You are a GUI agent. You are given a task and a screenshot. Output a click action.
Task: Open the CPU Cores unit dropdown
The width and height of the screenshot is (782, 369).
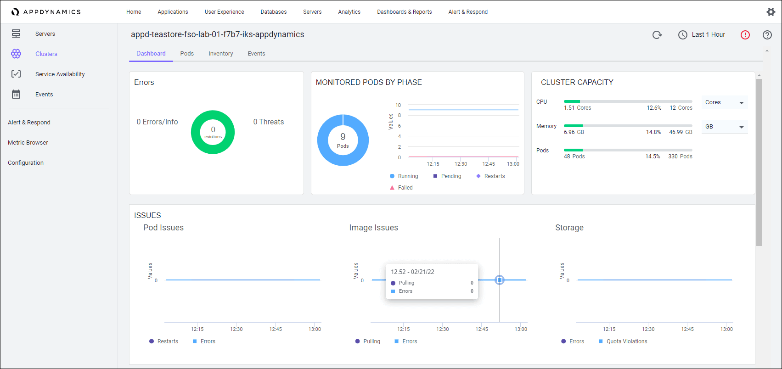[725, 102]
